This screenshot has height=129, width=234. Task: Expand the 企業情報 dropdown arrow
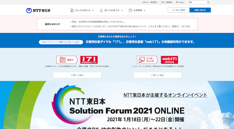145,10
